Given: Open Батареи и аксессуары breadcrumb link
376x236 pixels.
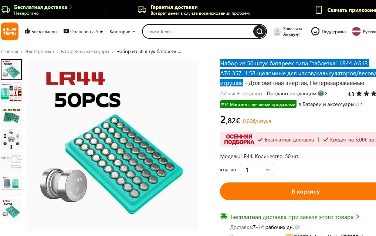Looking at the screenshot, I should point(85,51).
